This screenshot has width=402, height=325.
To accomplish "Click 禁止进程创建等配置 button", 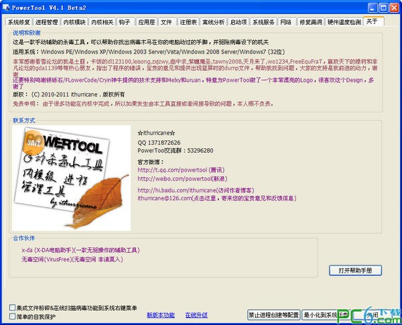I will coord(273,315).
